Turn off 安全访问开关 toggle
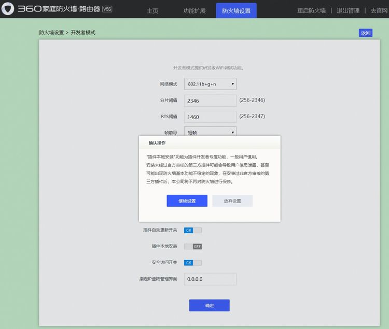Image resolution: width=389 pixels, height=329 pixels. coord(193,263)
